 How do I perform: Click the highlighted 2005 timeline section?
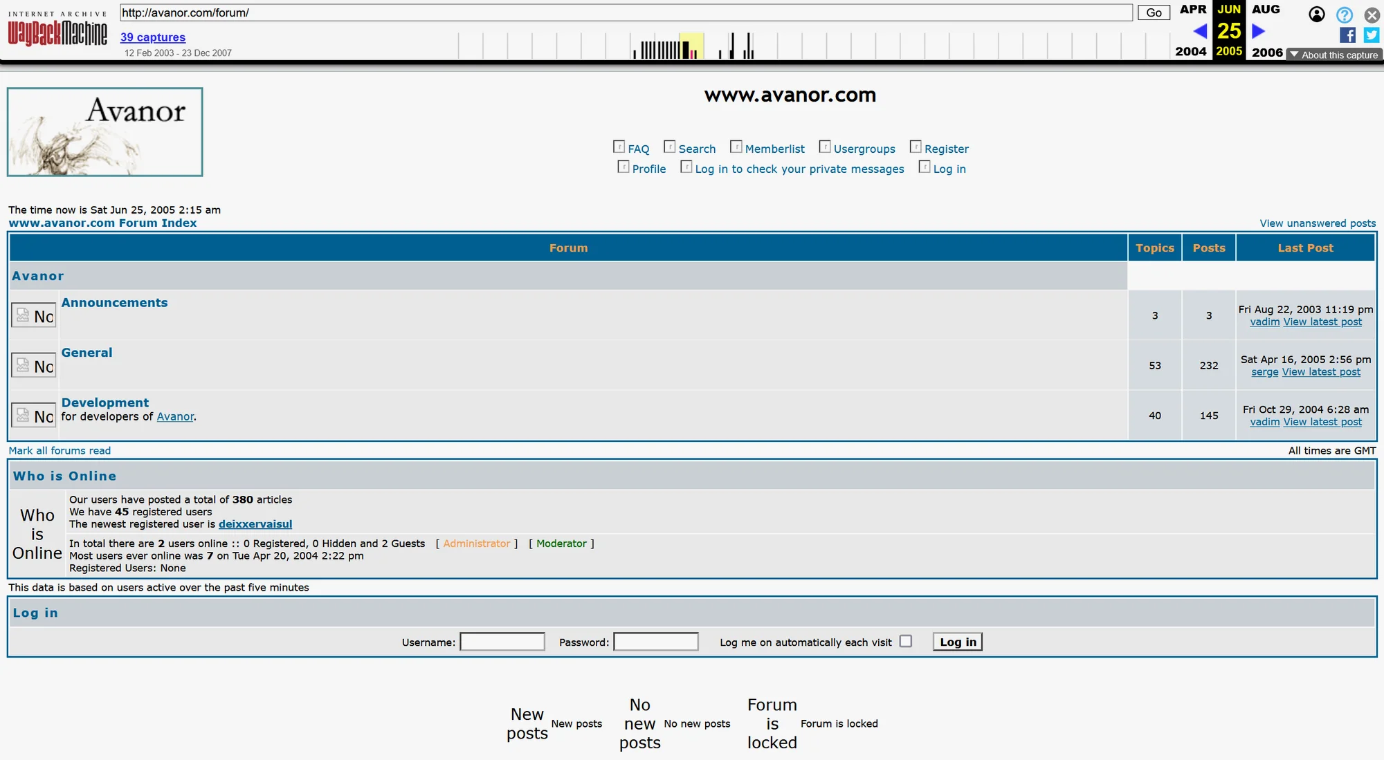click(x=691, y=46)
